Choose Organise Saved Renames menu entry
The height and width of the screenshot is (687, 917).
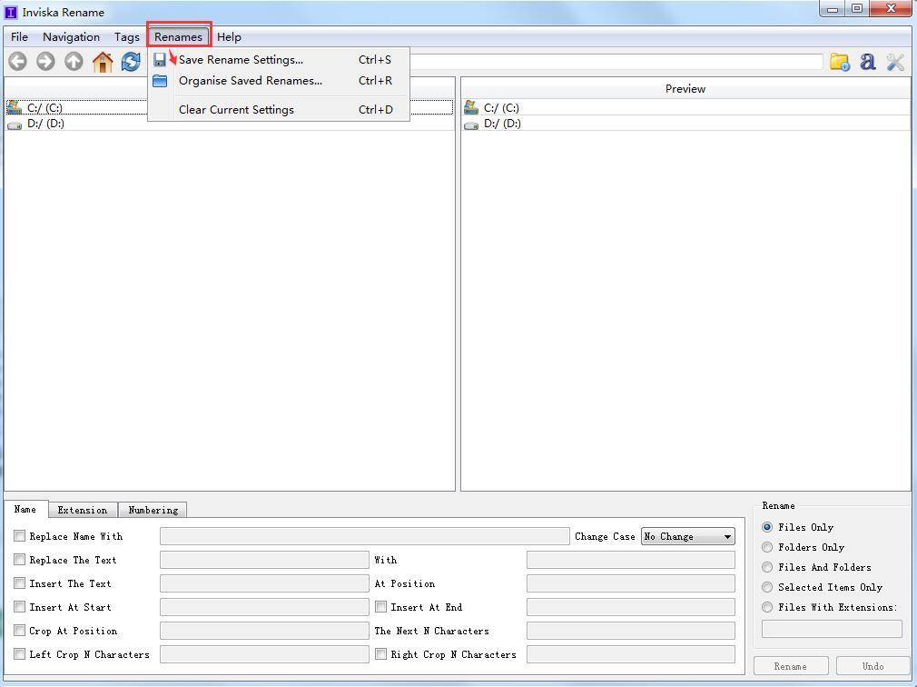pos(279,81)
